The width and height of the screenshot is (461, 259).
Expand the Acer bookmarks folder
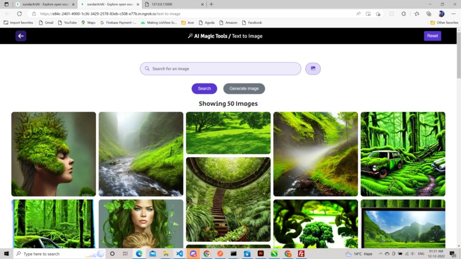(x=188, y=22)
